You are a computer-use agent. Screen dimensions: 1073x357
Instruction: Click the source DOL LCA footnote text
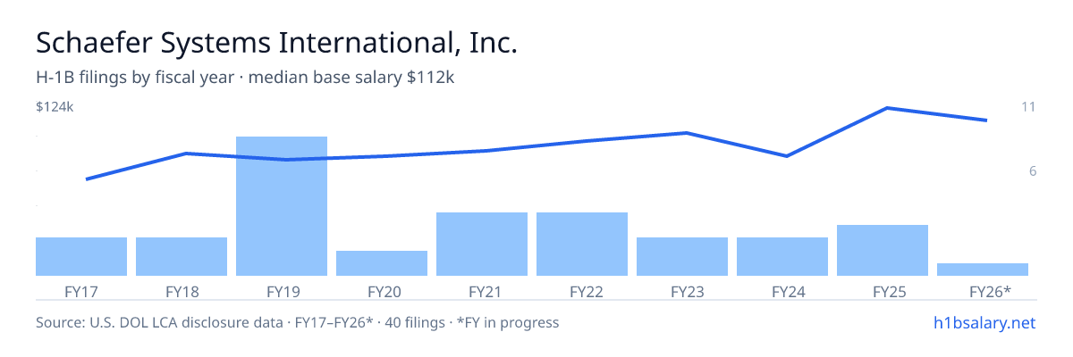(297, 322)
